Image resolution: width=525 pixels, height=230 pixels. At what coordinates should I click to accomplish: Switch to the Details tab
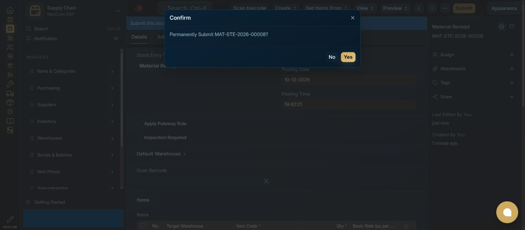[139, 37]
